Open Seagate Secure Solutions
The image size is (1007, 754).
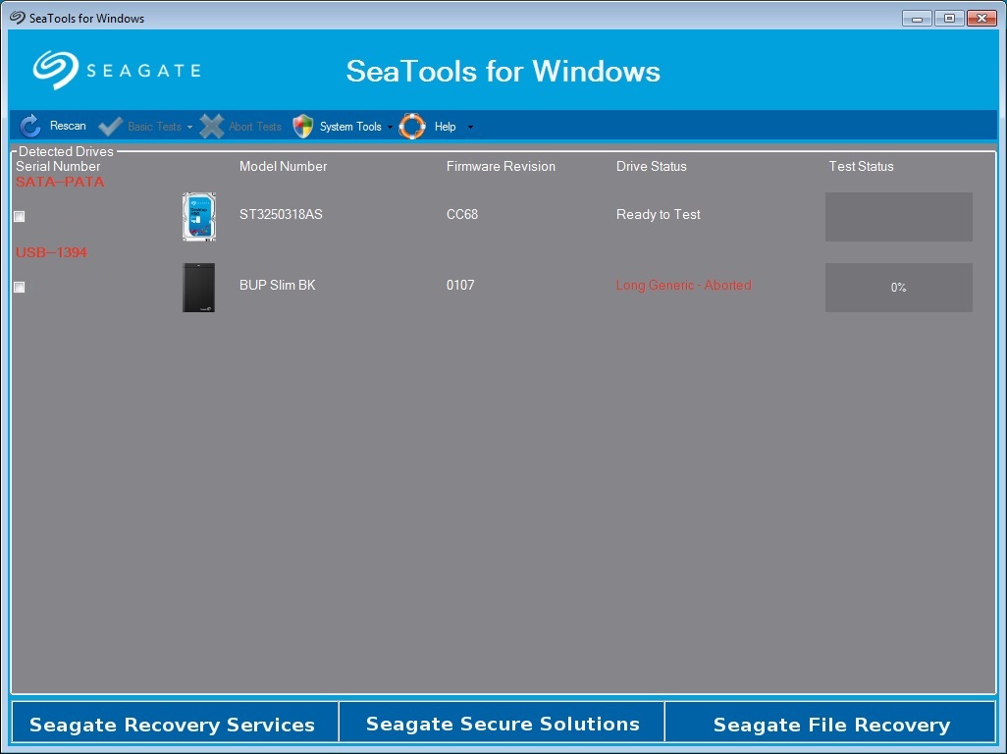502,724
